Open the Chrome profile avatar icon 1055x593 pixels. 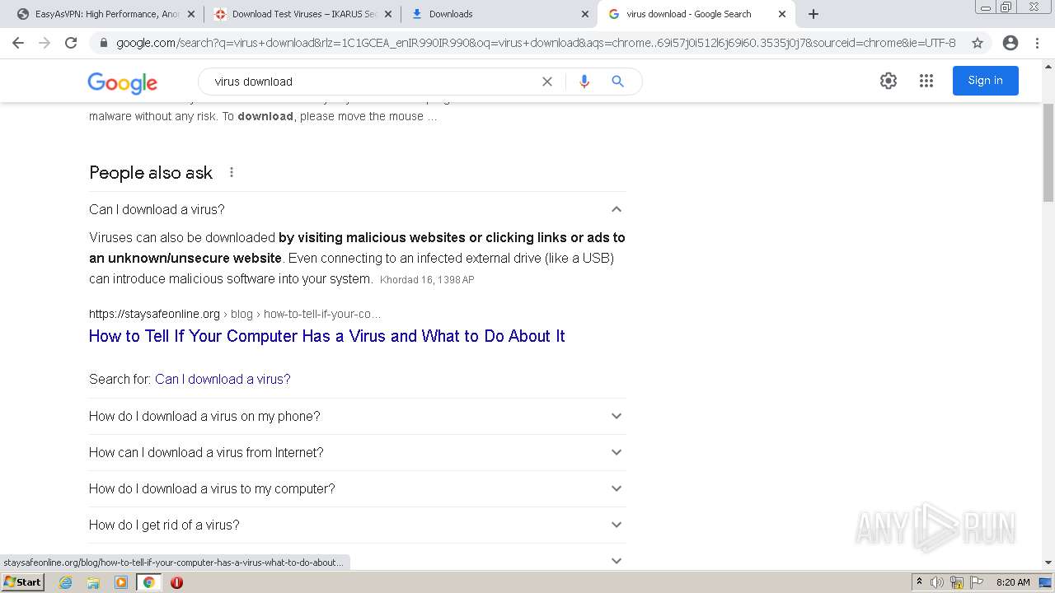click(1010, 43)
